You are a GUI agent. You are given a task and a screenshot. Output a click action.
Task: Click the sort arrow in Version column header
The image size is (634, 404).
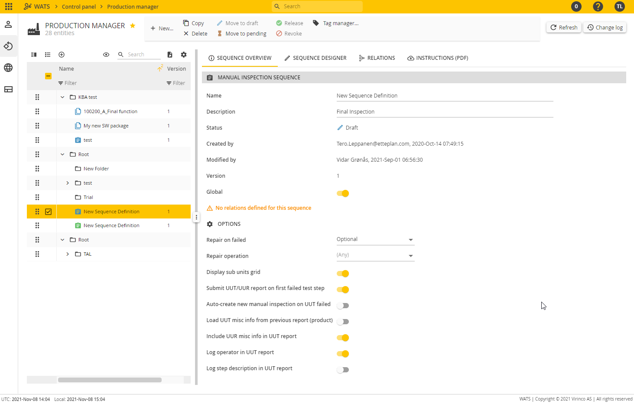(x=160, y=68)
